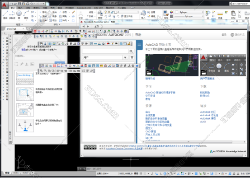Viewport: 250px width, 178px height.
Task: Click the 测量 measure tool
Action: (220, 15)
